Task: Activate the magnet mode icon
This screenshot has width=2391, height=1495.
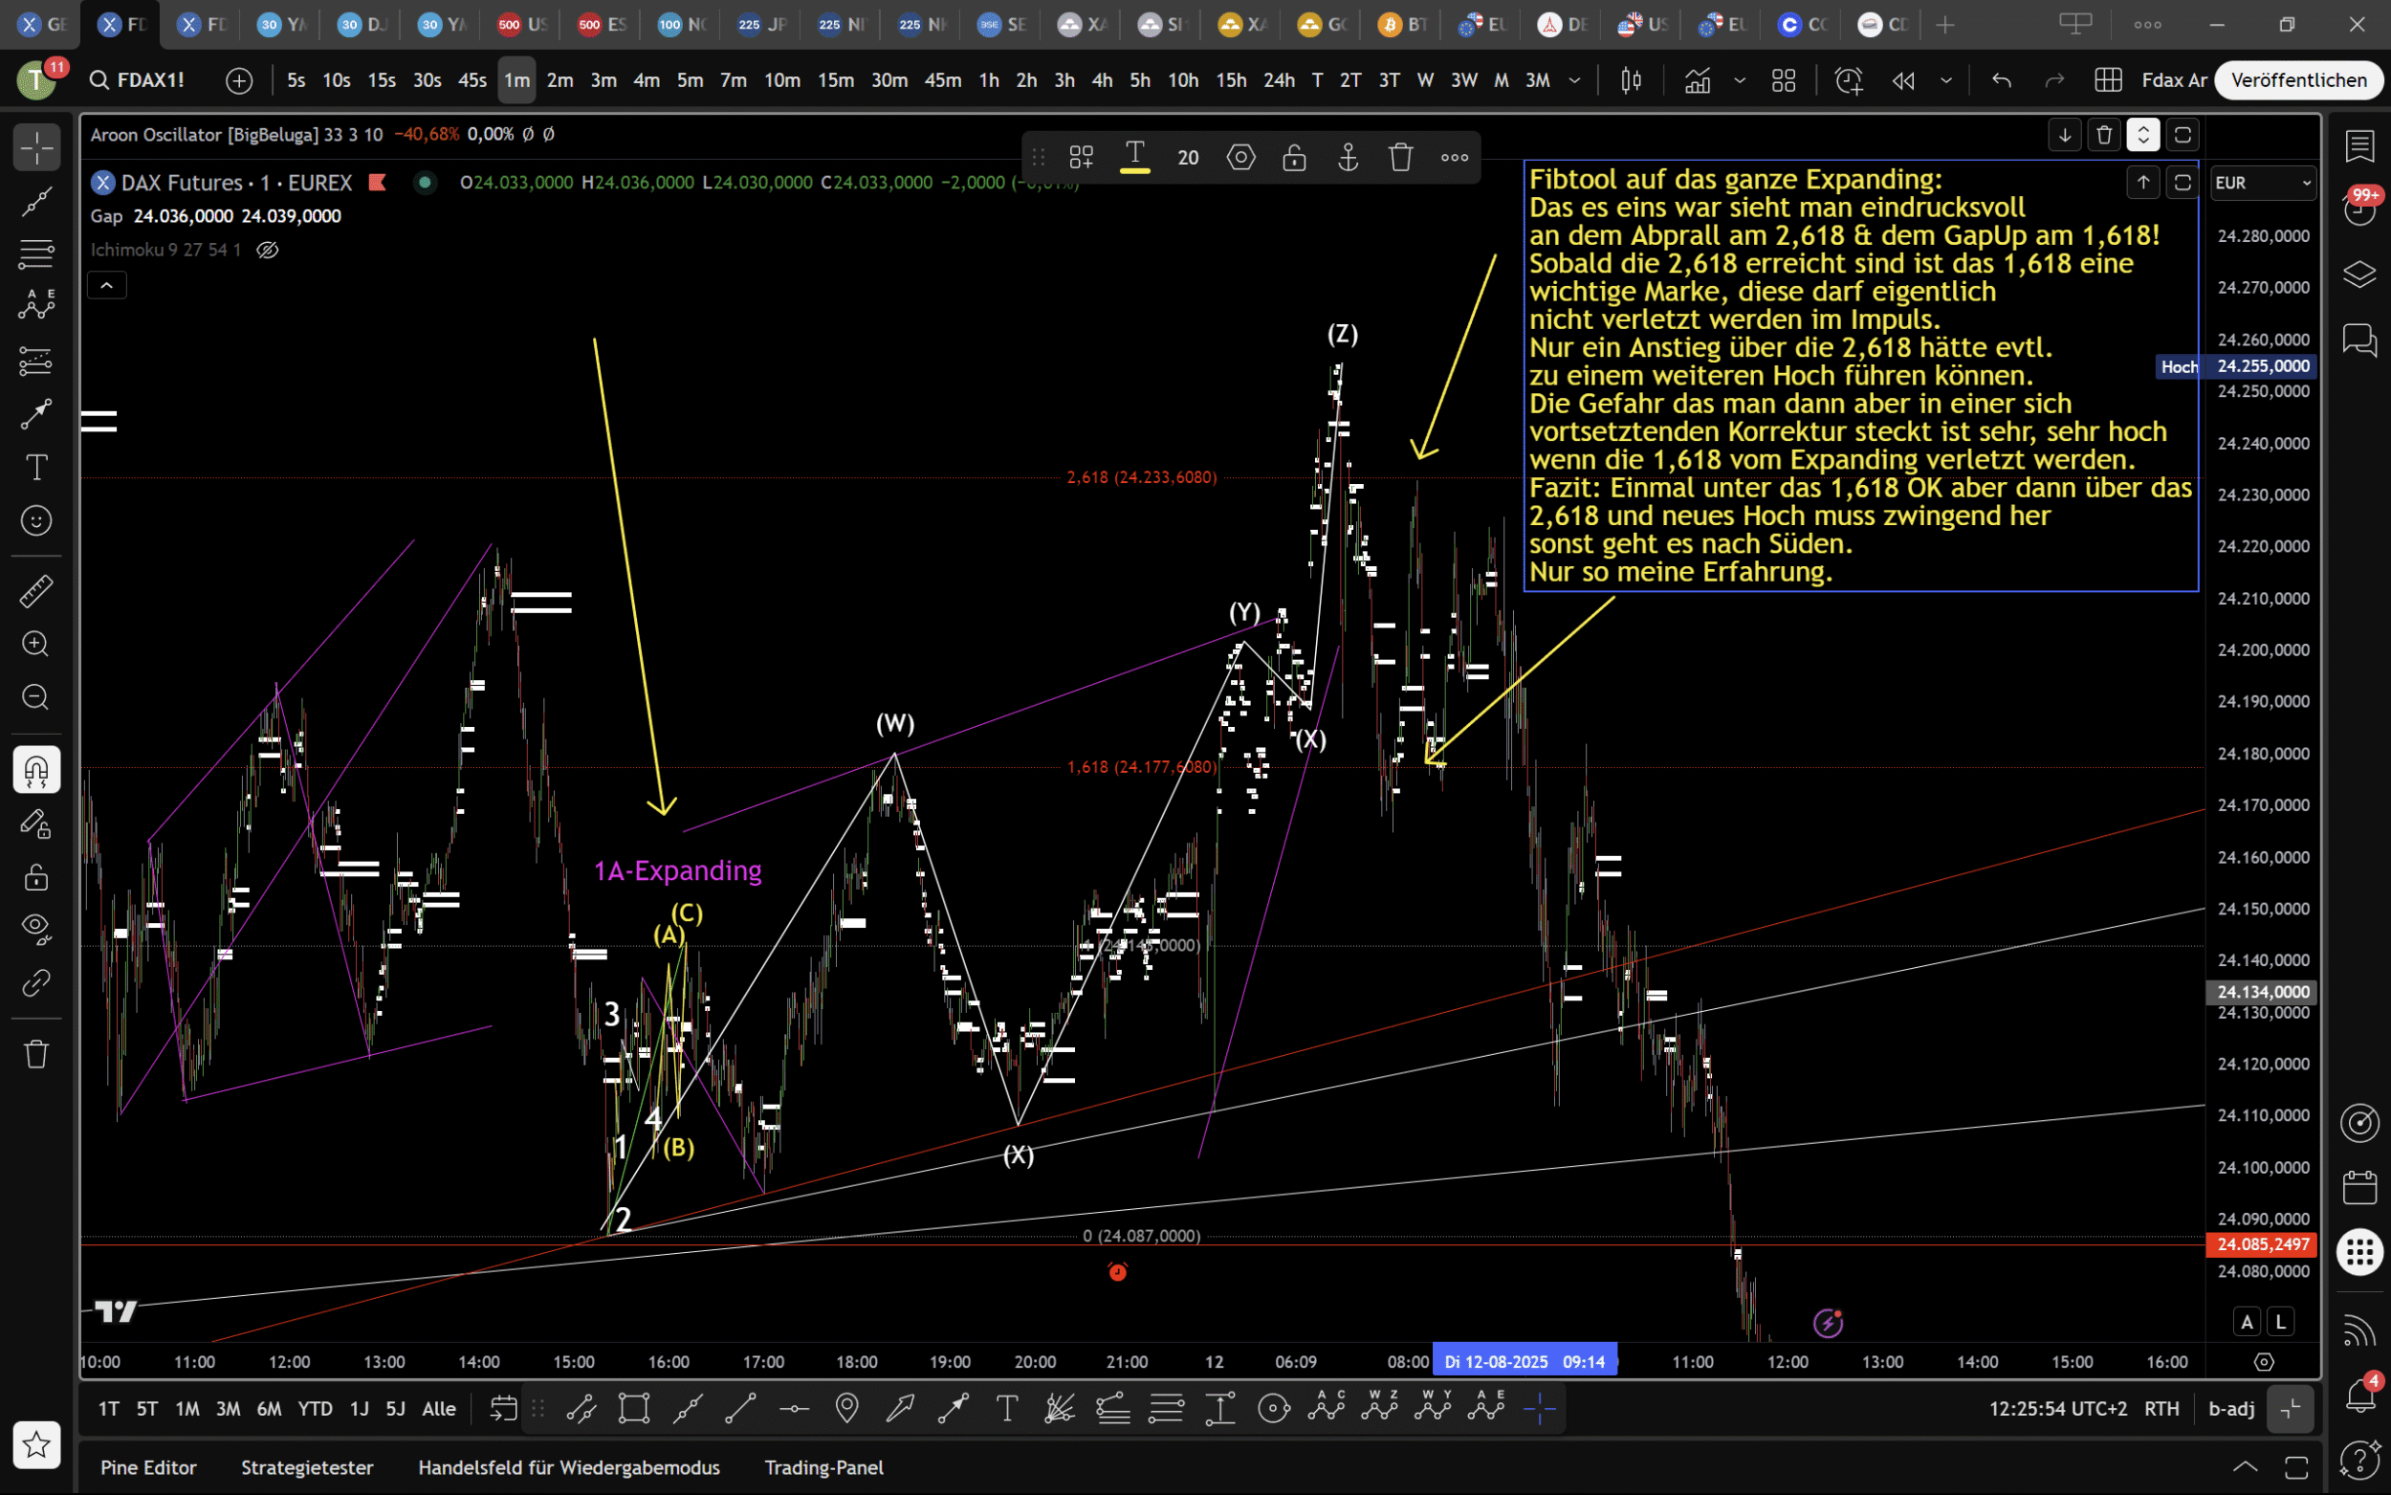Action: [x=36, y=769]
